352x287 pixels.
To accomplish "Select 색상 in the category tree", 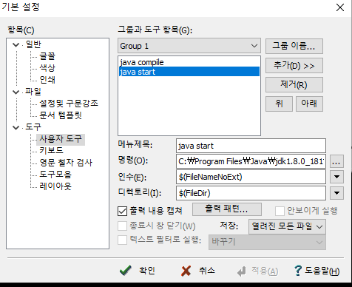I will click(x=47, y=68).
